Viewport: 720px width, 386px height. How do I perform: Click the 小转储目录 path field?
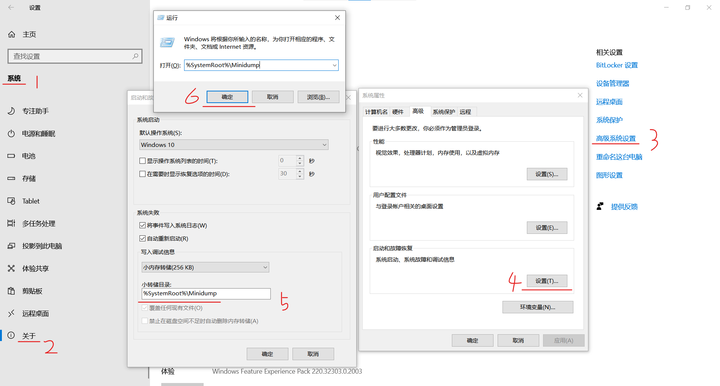coord(206,293)
